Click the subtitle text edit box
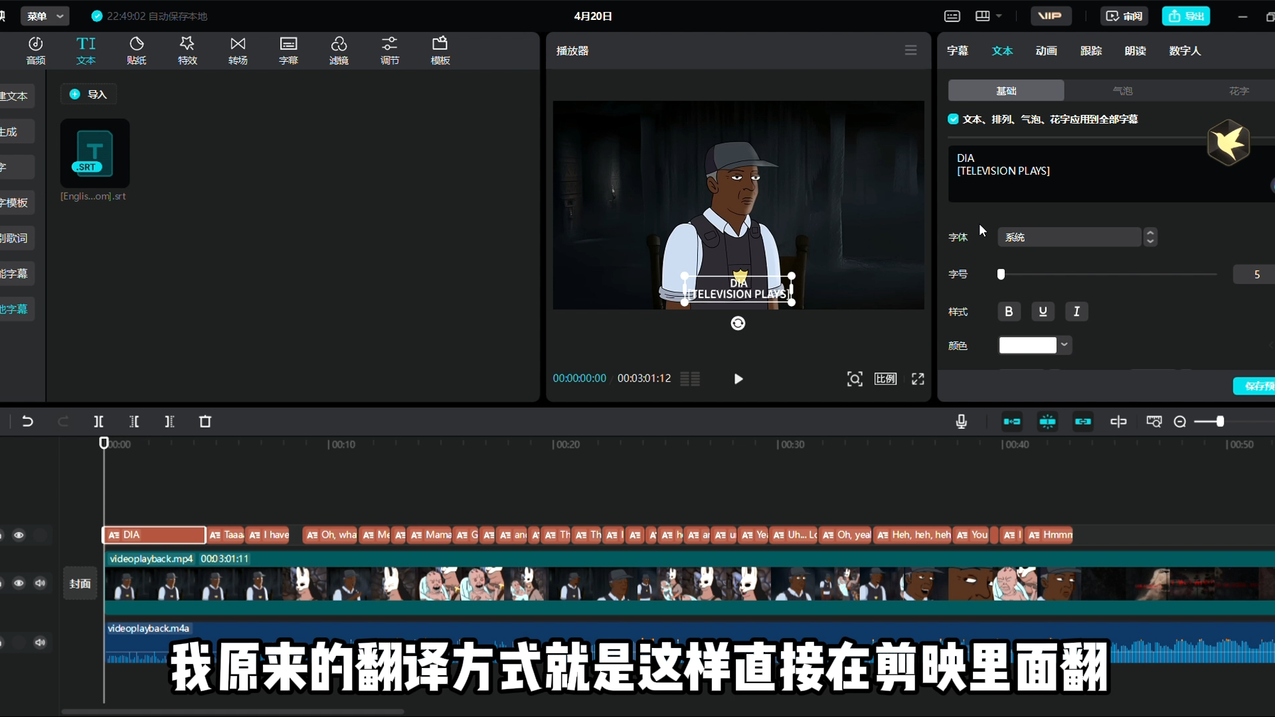Viewport: 1275px width, 717px height. coord(1110,174)
